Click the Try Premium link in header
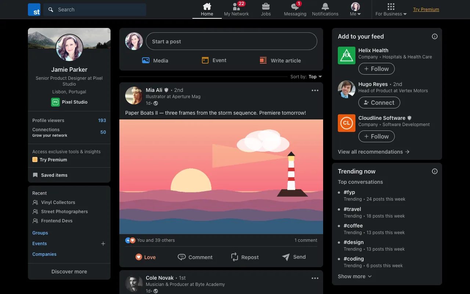The image size is (470, 294). 426,10
